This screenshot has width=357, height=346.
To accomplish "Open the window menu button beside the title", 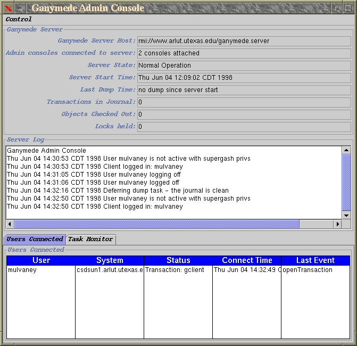I will click(x=20, y=8).
